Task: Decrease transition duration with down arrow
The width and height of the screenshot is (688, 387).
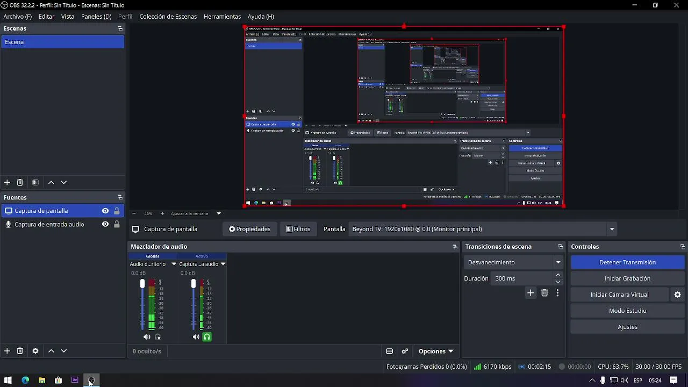Action: click(x=558, y=282)
